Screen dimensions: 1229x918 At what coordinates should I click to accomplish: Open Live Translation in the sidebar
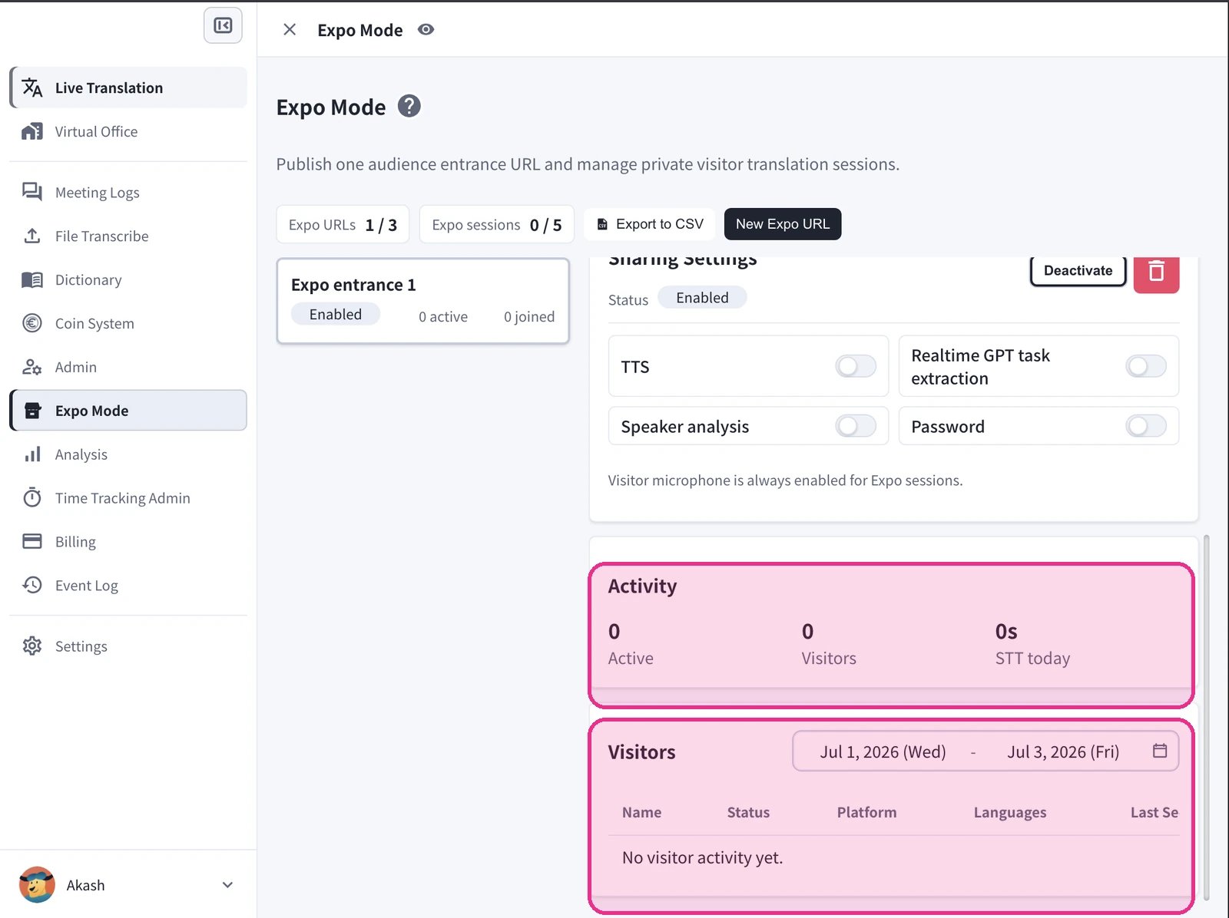[128, 88]
